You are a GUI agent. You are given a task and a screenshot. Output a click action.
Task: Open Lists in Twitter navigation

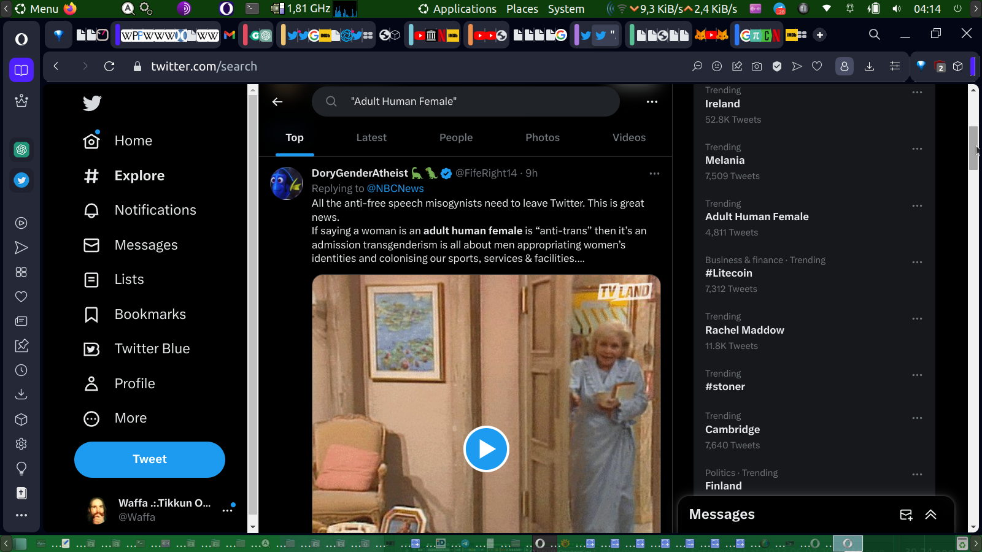point(114,280)
